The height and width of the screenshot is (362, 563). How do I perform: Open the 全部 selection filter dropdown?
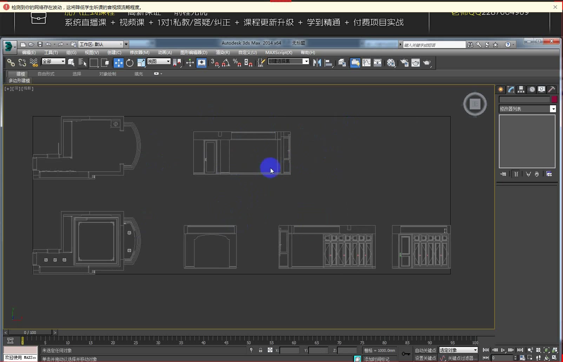(53, 61)
